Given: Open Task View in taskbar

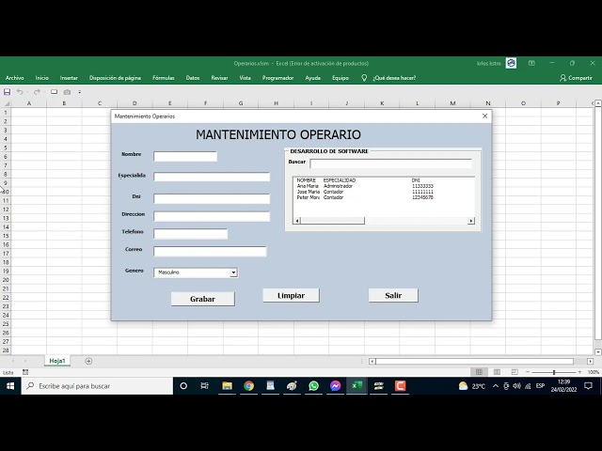Looking at the screenshot, I should point(205,386).
